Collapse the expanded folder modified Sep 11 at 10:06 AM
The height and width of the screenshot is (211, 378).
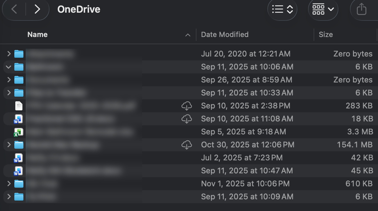(9, 67)
